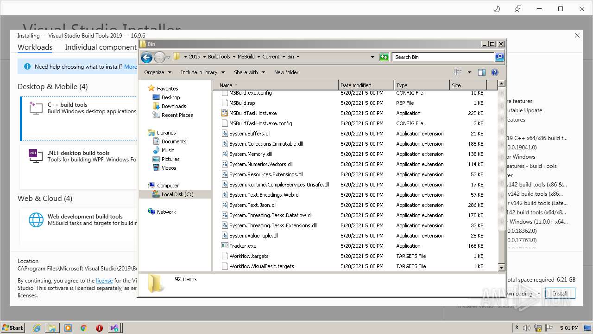
Task: Click the Forward navigation arrow in Explorer
Action: click(x=159, y=57)
